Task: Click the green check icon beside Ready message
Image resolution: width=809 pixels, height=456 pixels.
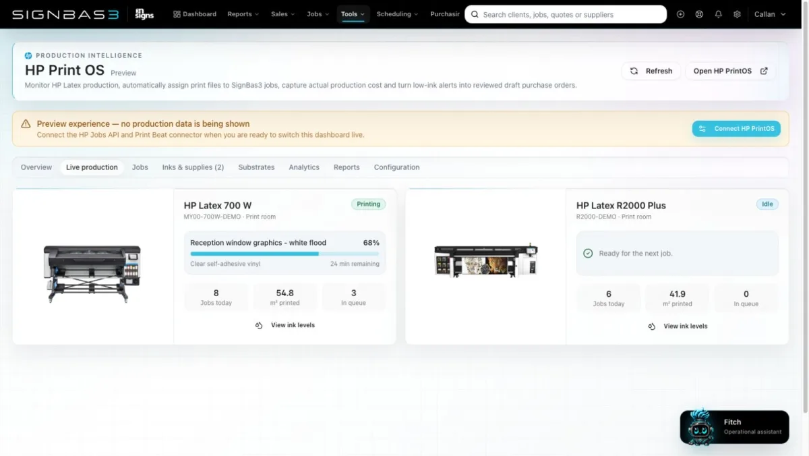Action: (588, 254)
